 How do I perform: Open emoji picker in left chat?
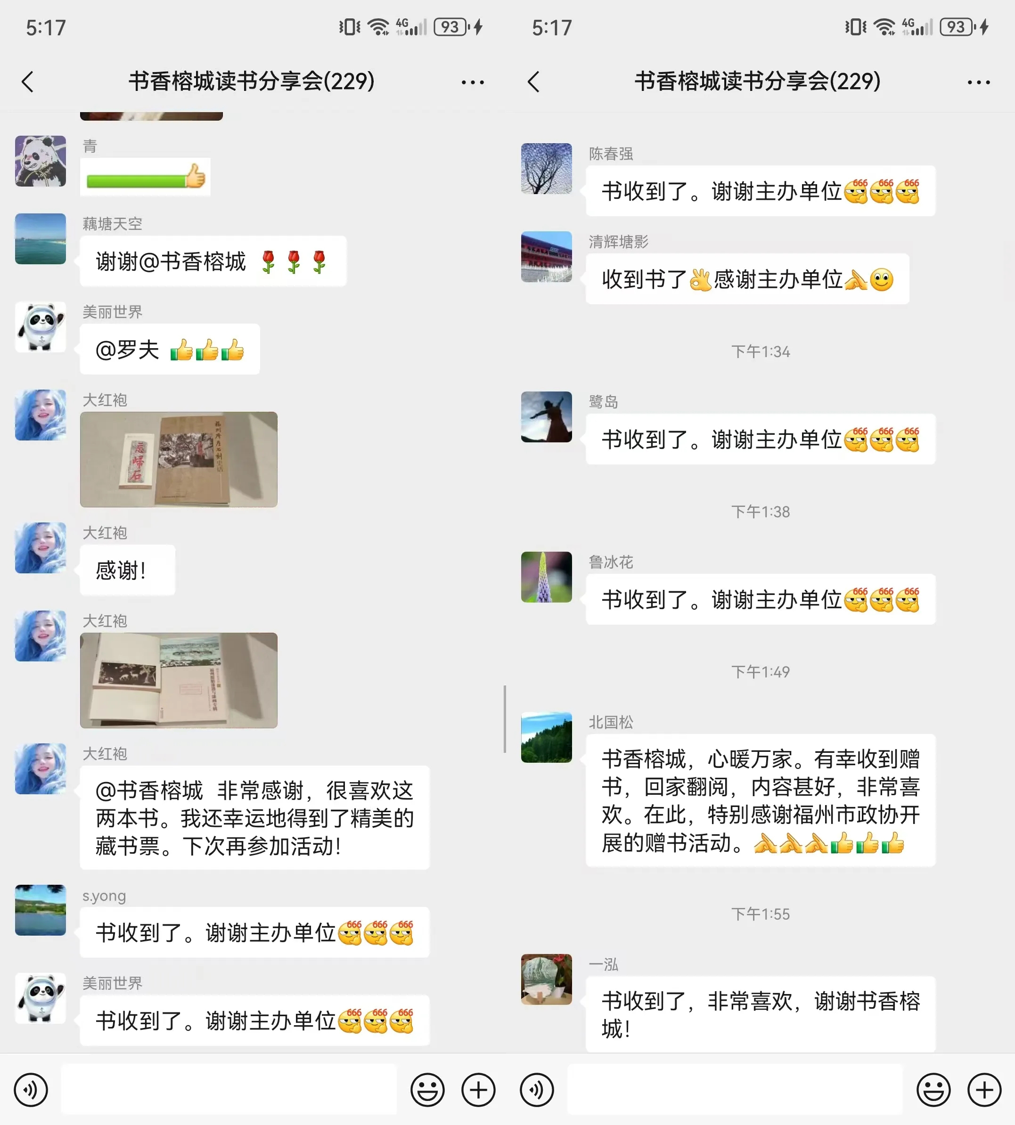(x=427, y=1089)
